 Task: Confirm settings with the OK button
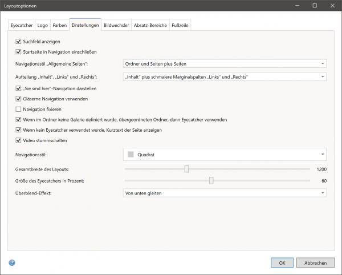click(282, 262)
